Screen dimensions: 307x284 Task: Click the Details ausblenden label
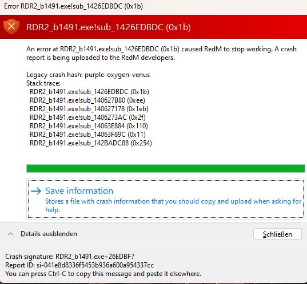49,234
